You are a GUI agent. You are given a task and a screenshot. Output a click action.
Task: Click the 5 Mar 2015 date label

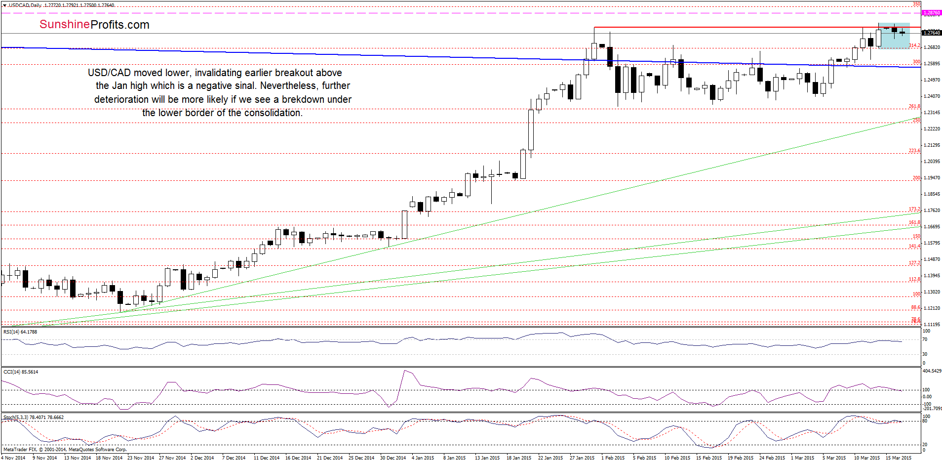[834, 458]
